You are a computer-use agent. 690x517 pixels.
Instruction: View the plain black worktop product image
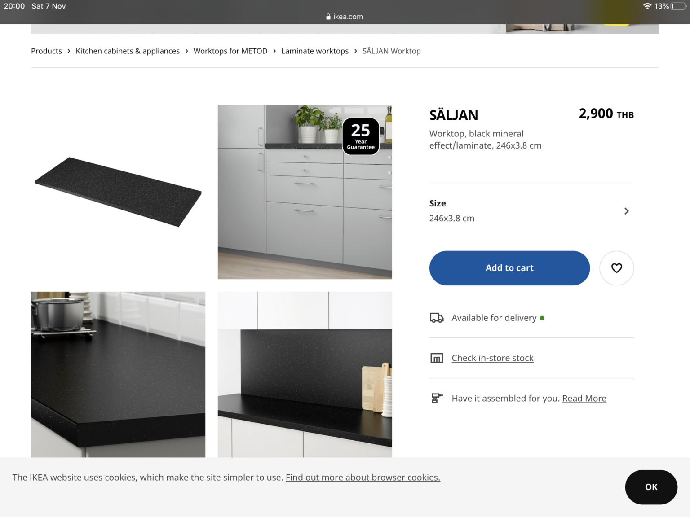click(x=118, y=192)
